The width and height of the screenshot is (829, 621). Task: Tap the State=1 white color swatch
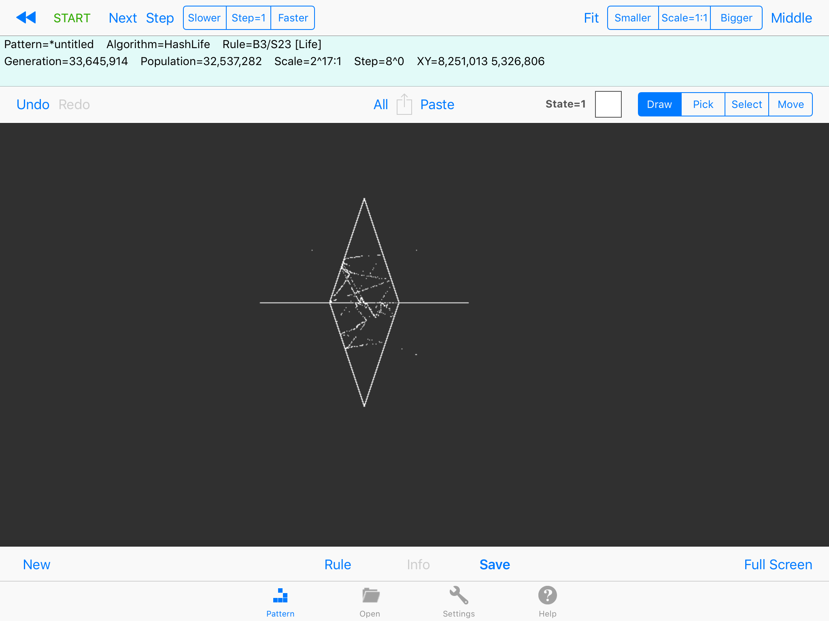608,104
